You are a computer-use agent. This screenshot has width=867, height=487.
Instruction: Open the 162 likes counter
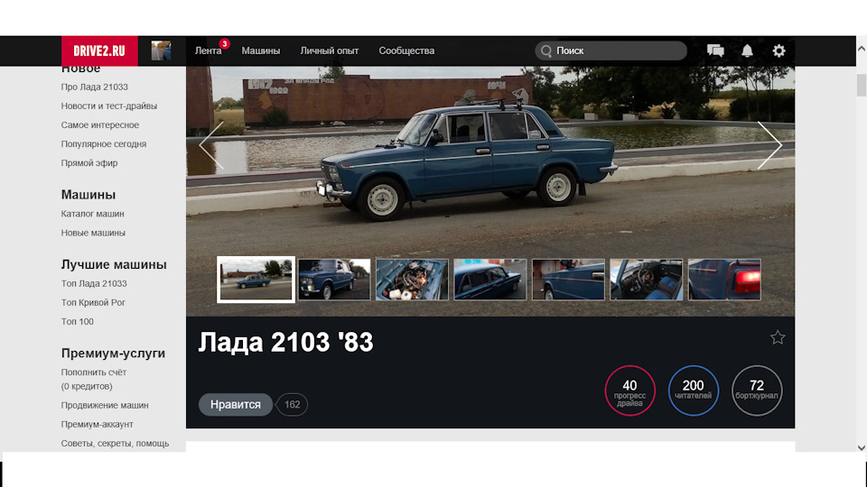point(292,405)
